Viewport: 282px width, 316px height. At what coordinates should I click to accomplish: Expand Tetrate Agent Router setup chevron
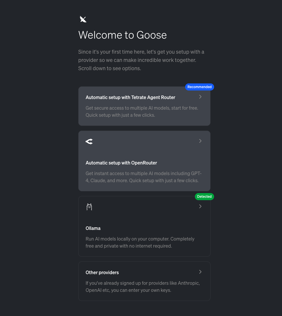click(x=200, y=97)
